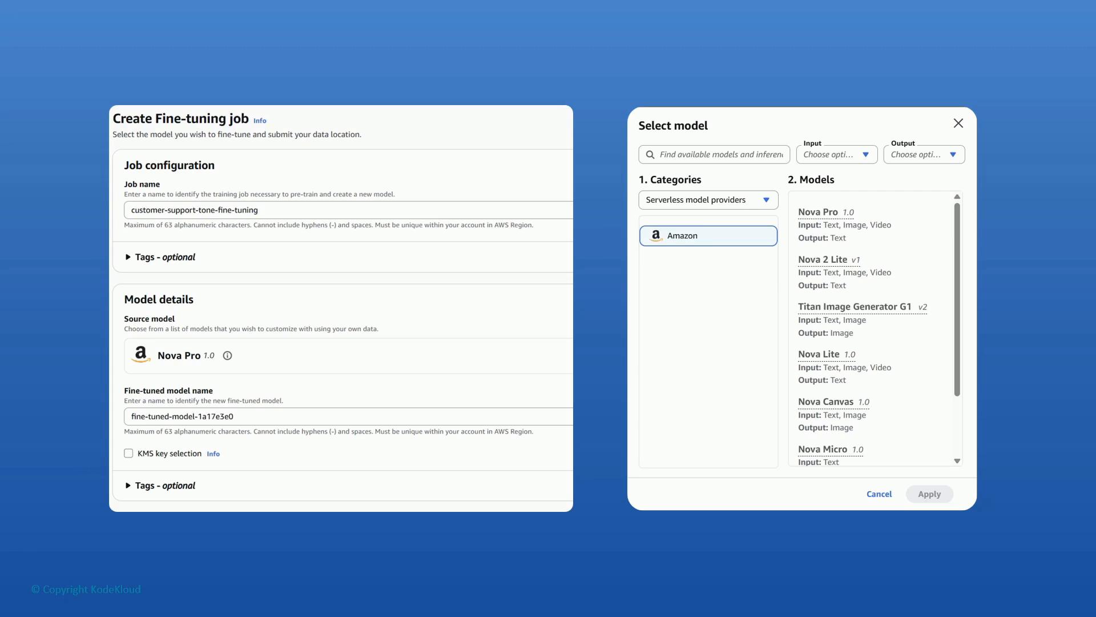
Task: Select the Amazon provider category
Action: click(708, 236)
